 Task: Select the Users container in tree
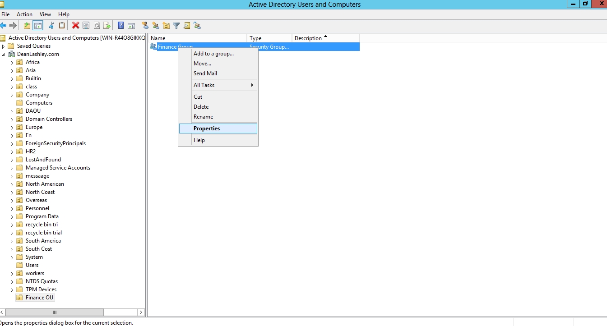pyautogui.click(x=32, y=265)
